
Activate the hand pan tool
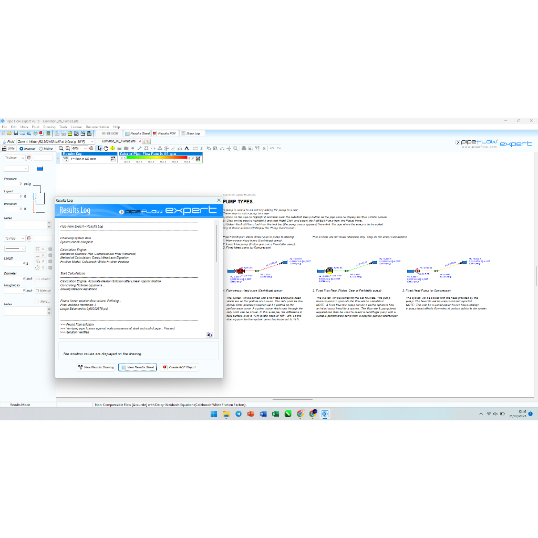click(x=106, y=149)
